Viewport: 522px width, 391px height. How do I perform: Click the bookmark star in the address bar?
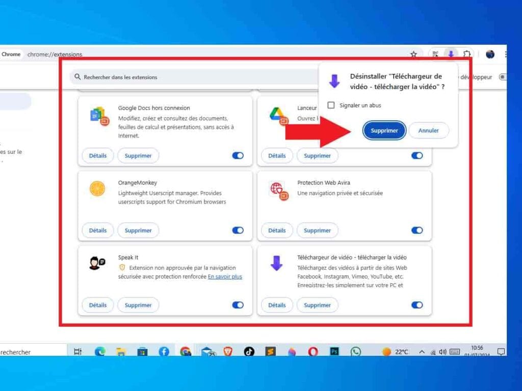tap(413, 54)
